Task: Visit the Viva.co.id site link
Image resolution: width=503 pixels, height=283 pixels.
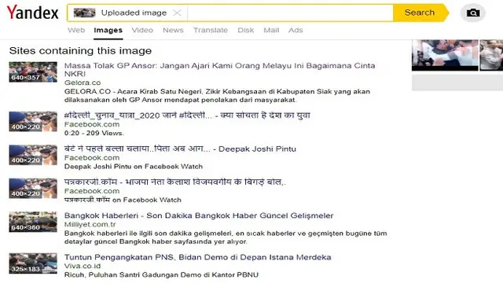Action: pyautogui.click(x=83, y=266)
